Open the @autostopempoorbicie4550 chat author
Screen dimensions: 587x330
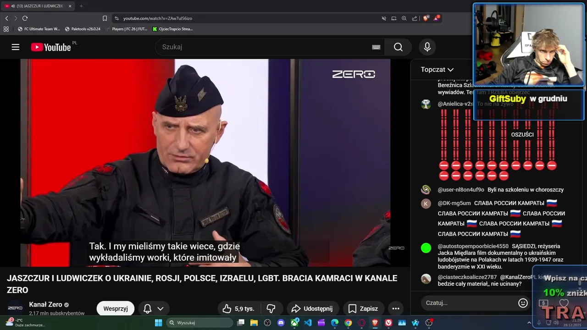[x=473, y=246]
